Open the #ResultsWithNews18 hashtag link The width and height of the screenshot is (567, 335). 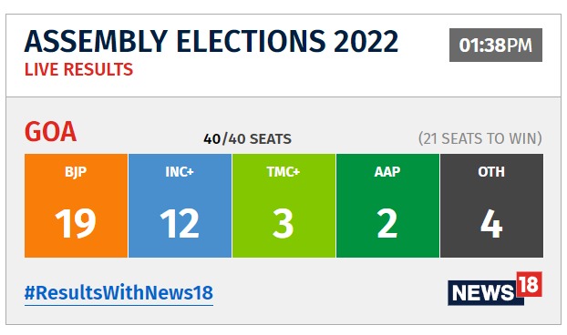(x=119, y=293)
